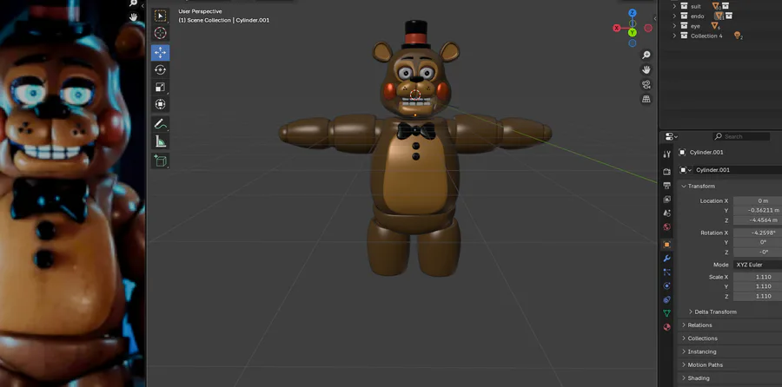Expand the Motion Paths panel
This screenshot has width=782, height=387.
[x=684, y=365]
